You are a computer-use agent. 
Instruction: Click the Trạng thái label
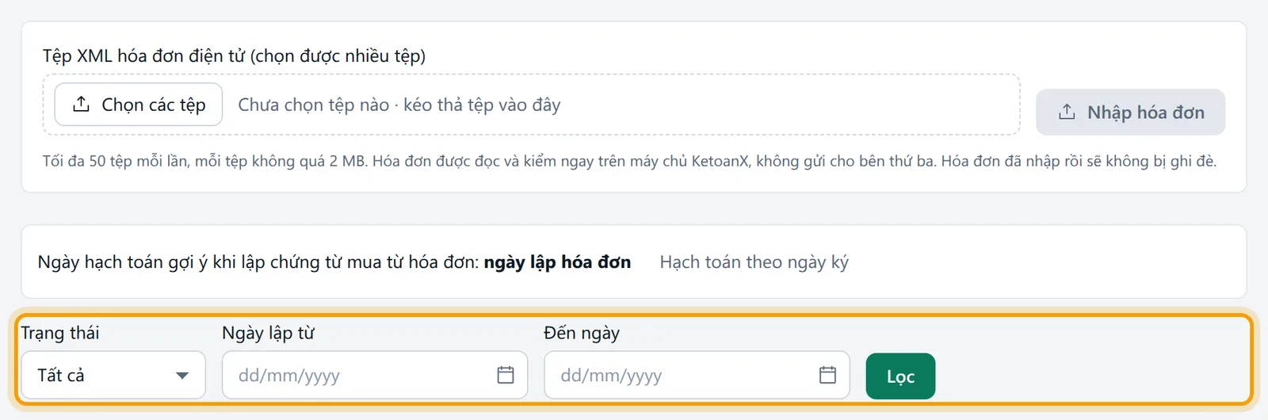click(60, 333)
